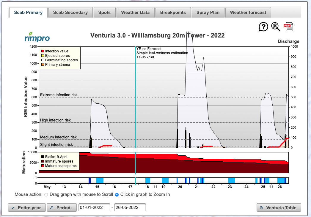Go to the Breakpoints tab
The width and height of the screenshot is (311, 217).
[x=173, y=13]
